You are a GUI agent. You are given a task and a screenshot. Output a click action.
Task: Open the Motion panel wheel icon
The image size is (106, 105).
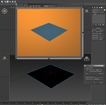click(x=99, y=8)
